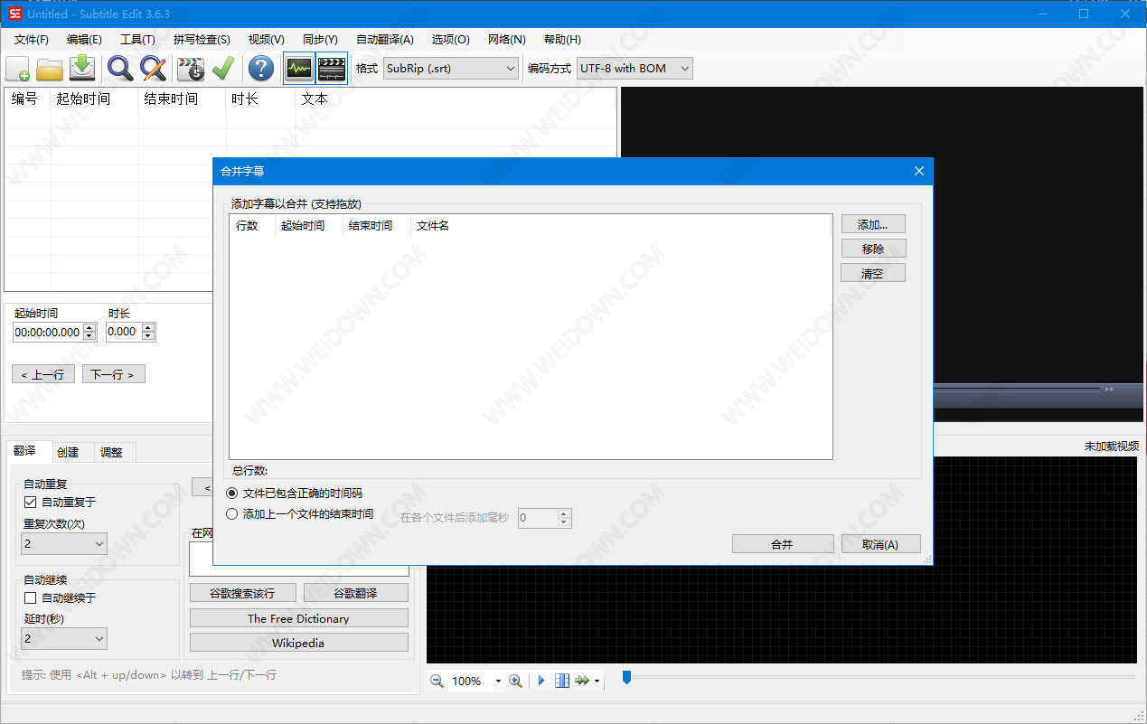Open Find with the magnifier icon
The height and width of the screenshot is (724, 1147).
point(120,69)
